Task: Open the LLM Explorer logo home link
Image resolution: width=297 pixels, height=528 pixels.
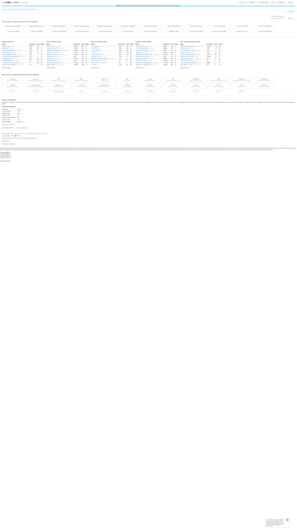Action: tap(10, 2)
